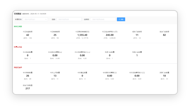
Task: Click yesterday's amount 5,137.74
Action: pyautogui.click(x=85, y=38)
